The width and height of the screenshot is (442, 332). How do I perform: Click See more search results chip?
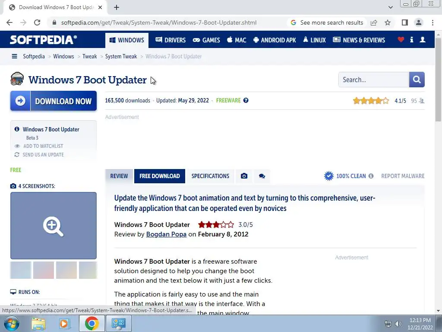coord(327,22)
